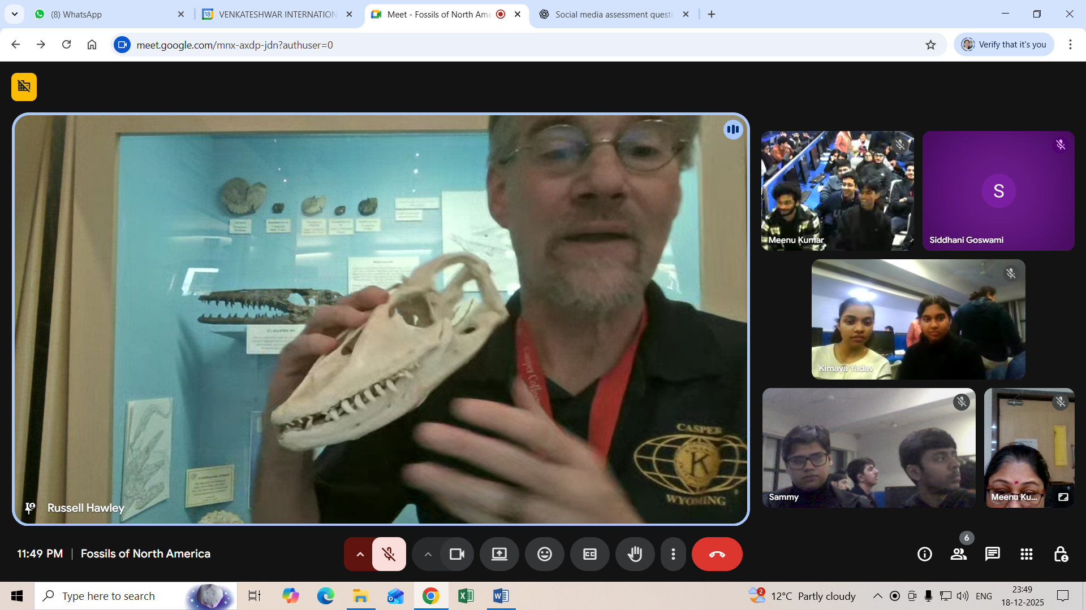Open more options three-dot menu in call bar

coord(673,554)
